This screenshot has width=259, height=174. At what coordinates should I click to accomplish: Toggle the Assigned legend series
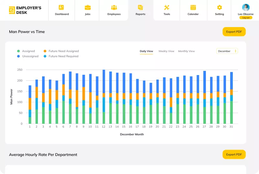pyautogui.click(x=28, y=51)
